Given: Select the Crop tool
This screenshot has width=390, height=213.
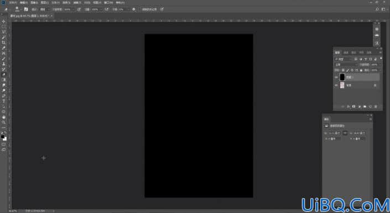Looking at the screenshot, I should pyautogui.click(x=3, y=43).
